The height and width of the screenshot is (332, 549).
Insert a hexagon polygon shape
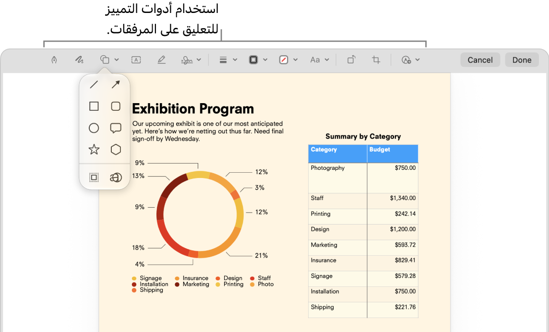pos(116,150)
